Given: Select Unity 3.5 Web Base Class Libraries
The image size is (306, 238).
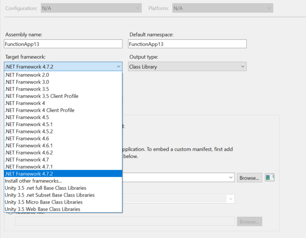Looking at the screenshot, I should (x=63, y=209).
